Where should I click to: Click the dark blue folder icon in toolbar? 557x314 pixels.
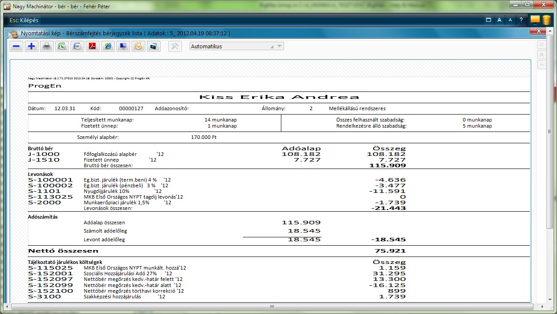[x=154, y=47]
